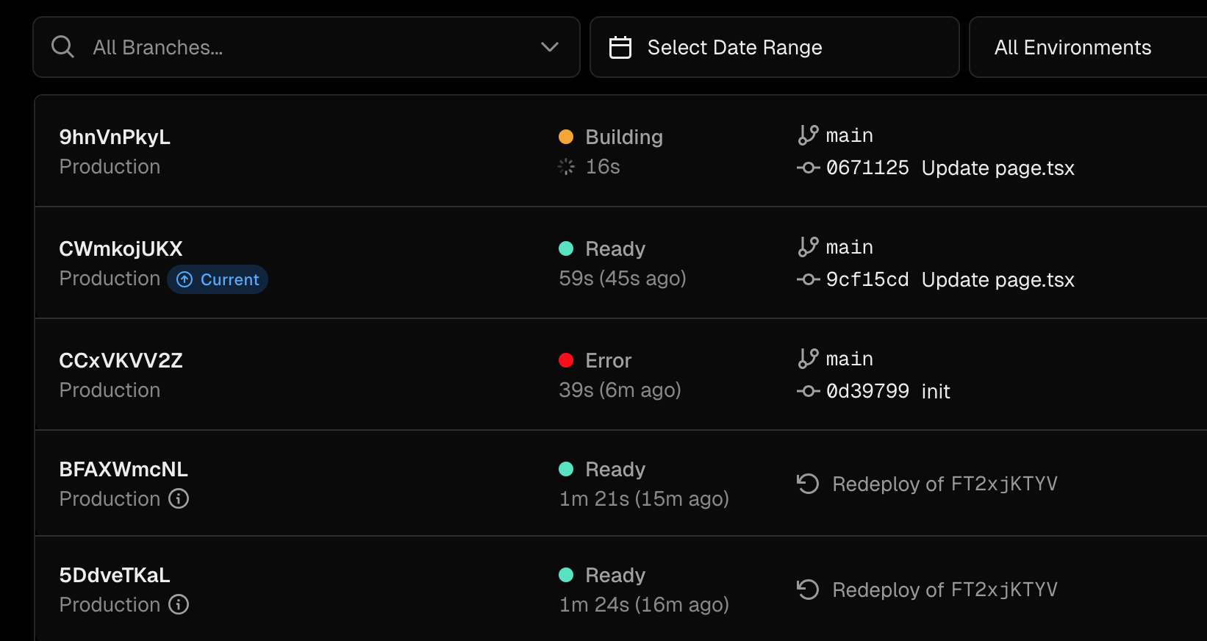Click the calendar icon for date range
1207x641 pixels.
[620, 47]
